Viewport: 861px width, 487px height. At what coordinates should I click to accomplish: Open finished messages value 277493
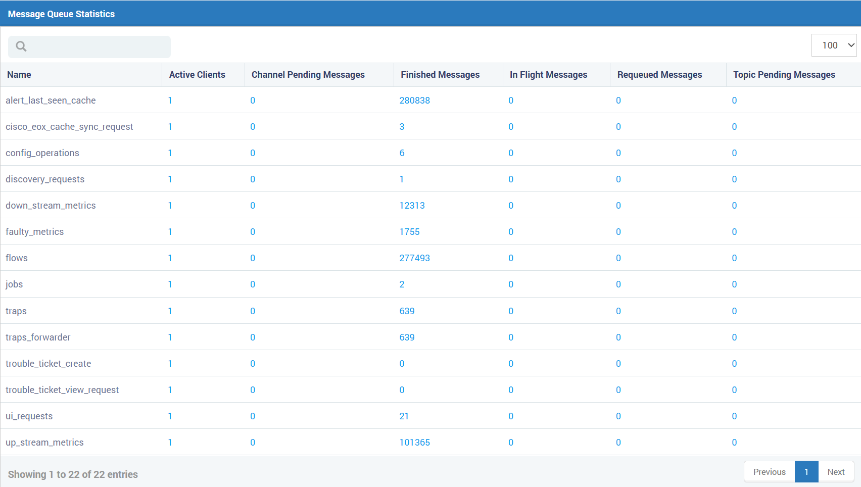[414, 258]
